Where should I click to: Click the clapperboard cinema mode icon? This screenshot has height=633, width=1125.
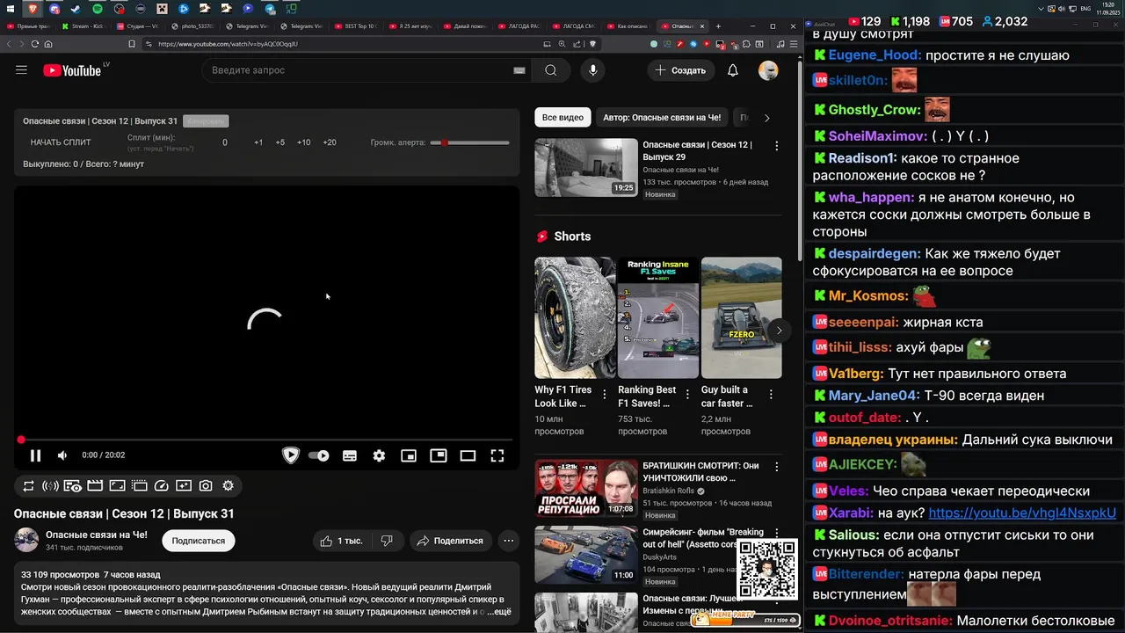95,485
